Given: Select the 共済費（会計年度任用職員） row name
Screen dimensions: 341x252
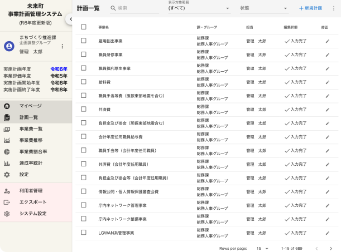Looking at the screenshot, I should (123, 165).
